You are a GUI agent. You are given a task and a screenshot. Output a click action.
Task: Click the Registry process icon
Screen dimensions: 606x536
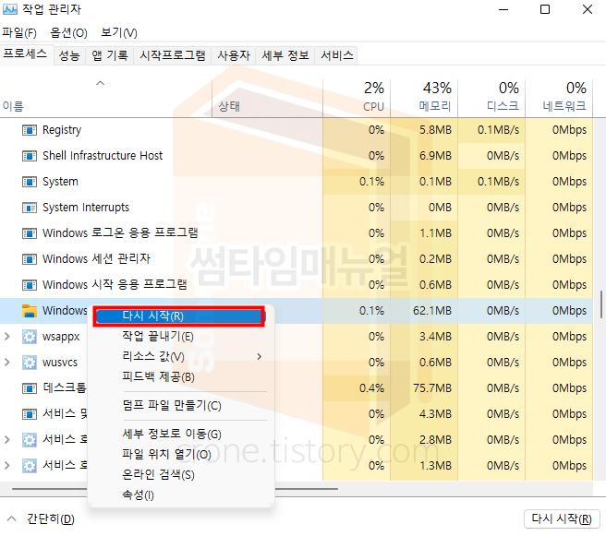tap(30, 130)
